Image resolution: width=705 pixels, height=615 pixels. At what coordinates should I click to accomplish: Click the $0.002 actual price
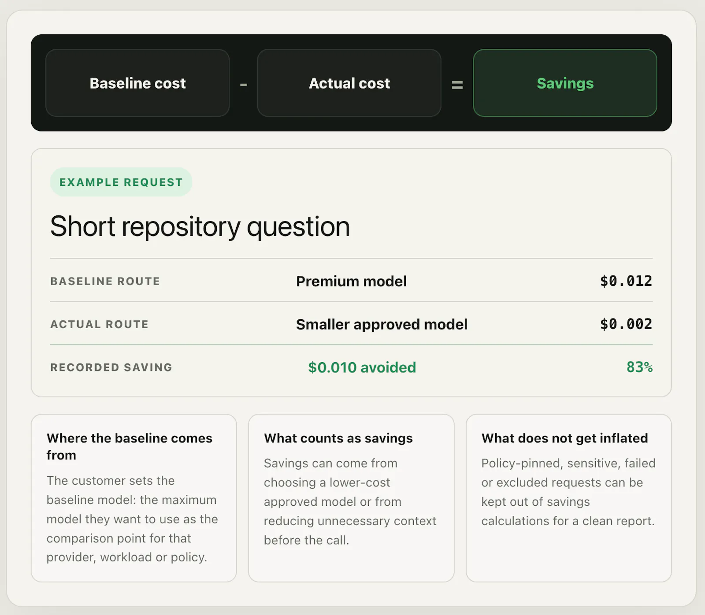point(626,324)
